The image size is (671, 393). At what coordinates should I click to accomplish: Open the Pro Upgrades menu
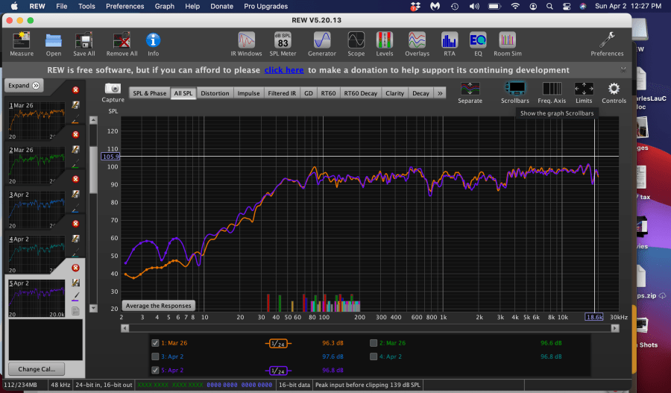pyautogui.click(x=265, y=7)
